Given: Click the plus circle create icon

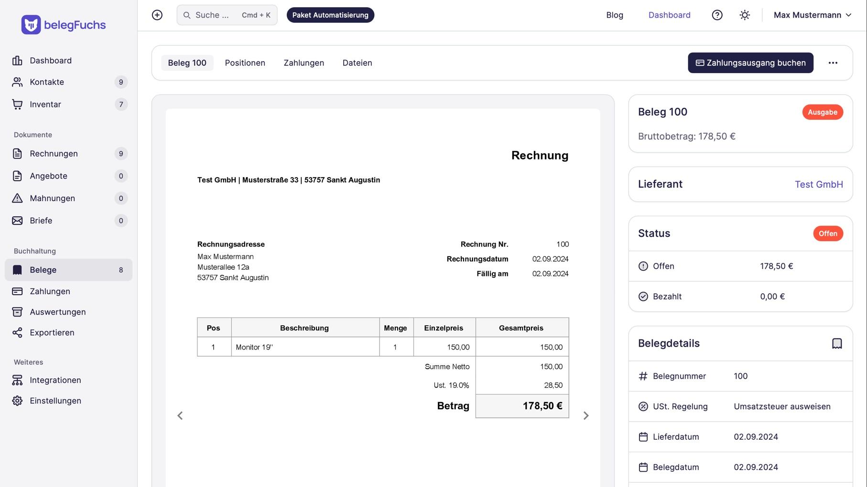Looking at the screenshot, I should (x=157, y=15).
